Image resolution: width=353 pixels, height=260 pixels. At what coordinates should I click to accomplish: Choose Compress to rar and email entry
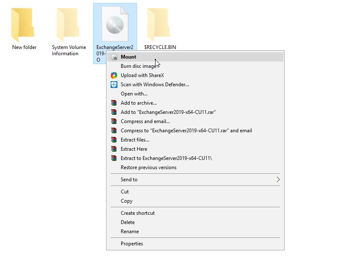[195, 131]
